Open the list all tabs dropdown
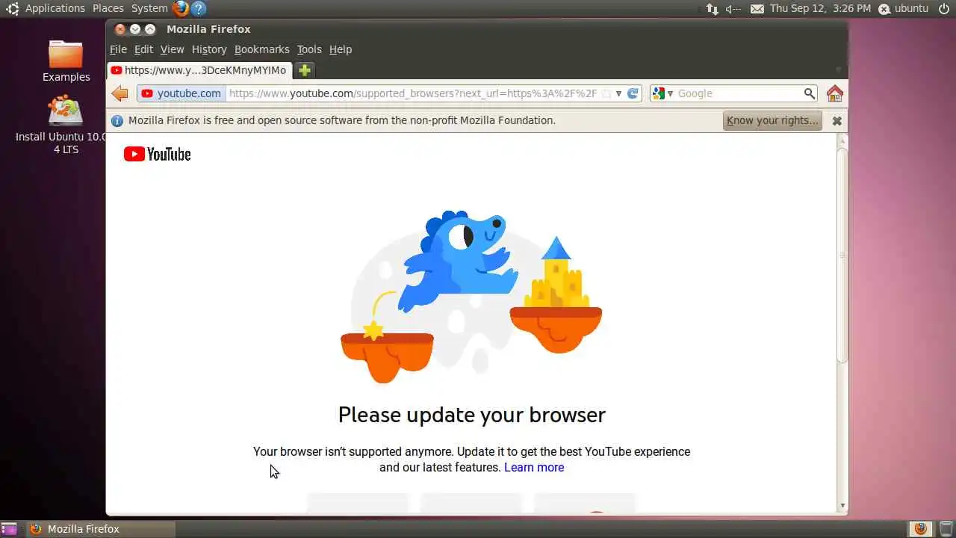956x538 pixels. point(839,69)
